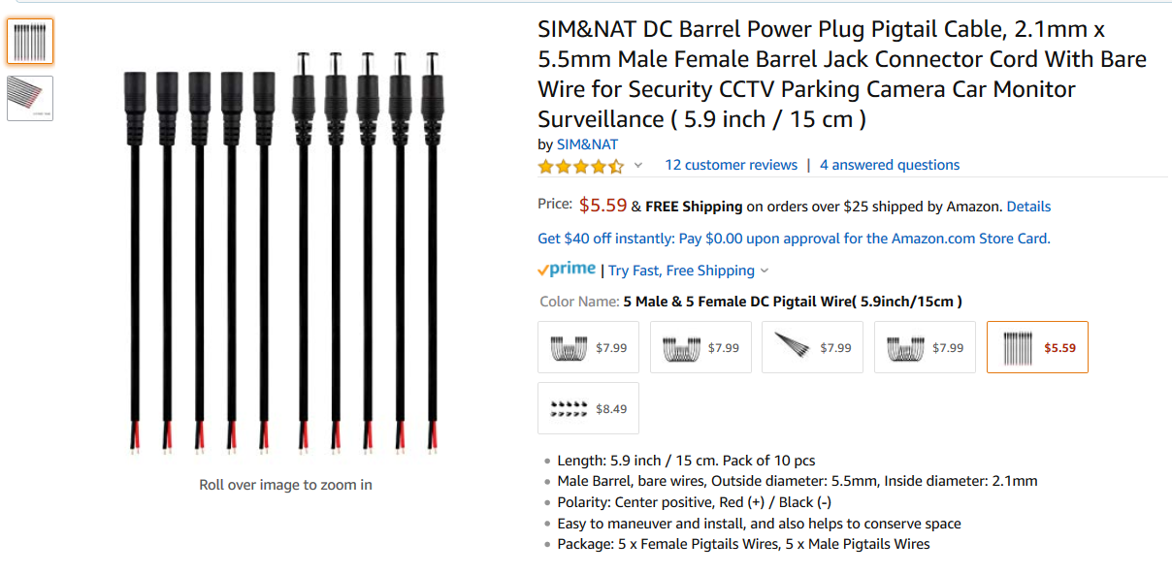Viewport: 1172px width, 574px height.
Task: Expand the Try Fast, Free Shipping chevron
Action: coord(765,271)
